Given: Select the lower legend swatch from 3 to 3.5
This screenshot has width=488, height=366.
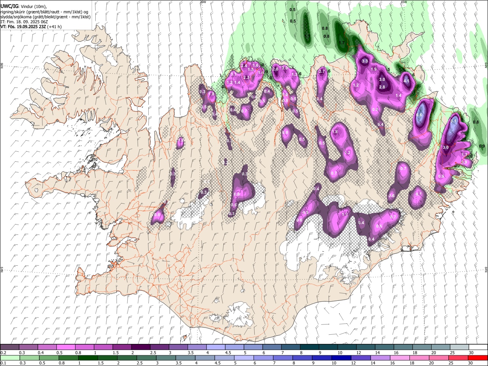Looking at the screenshot, I should 166,358.
